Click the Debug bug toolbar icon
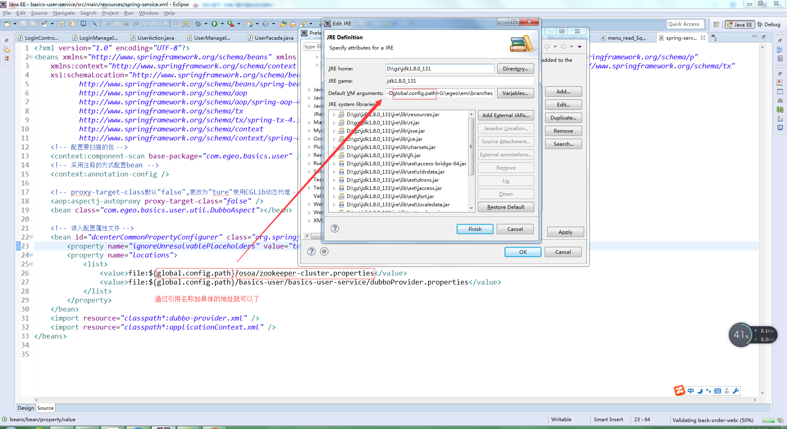Screen dimensions: 787x429 tap(198, 24)
